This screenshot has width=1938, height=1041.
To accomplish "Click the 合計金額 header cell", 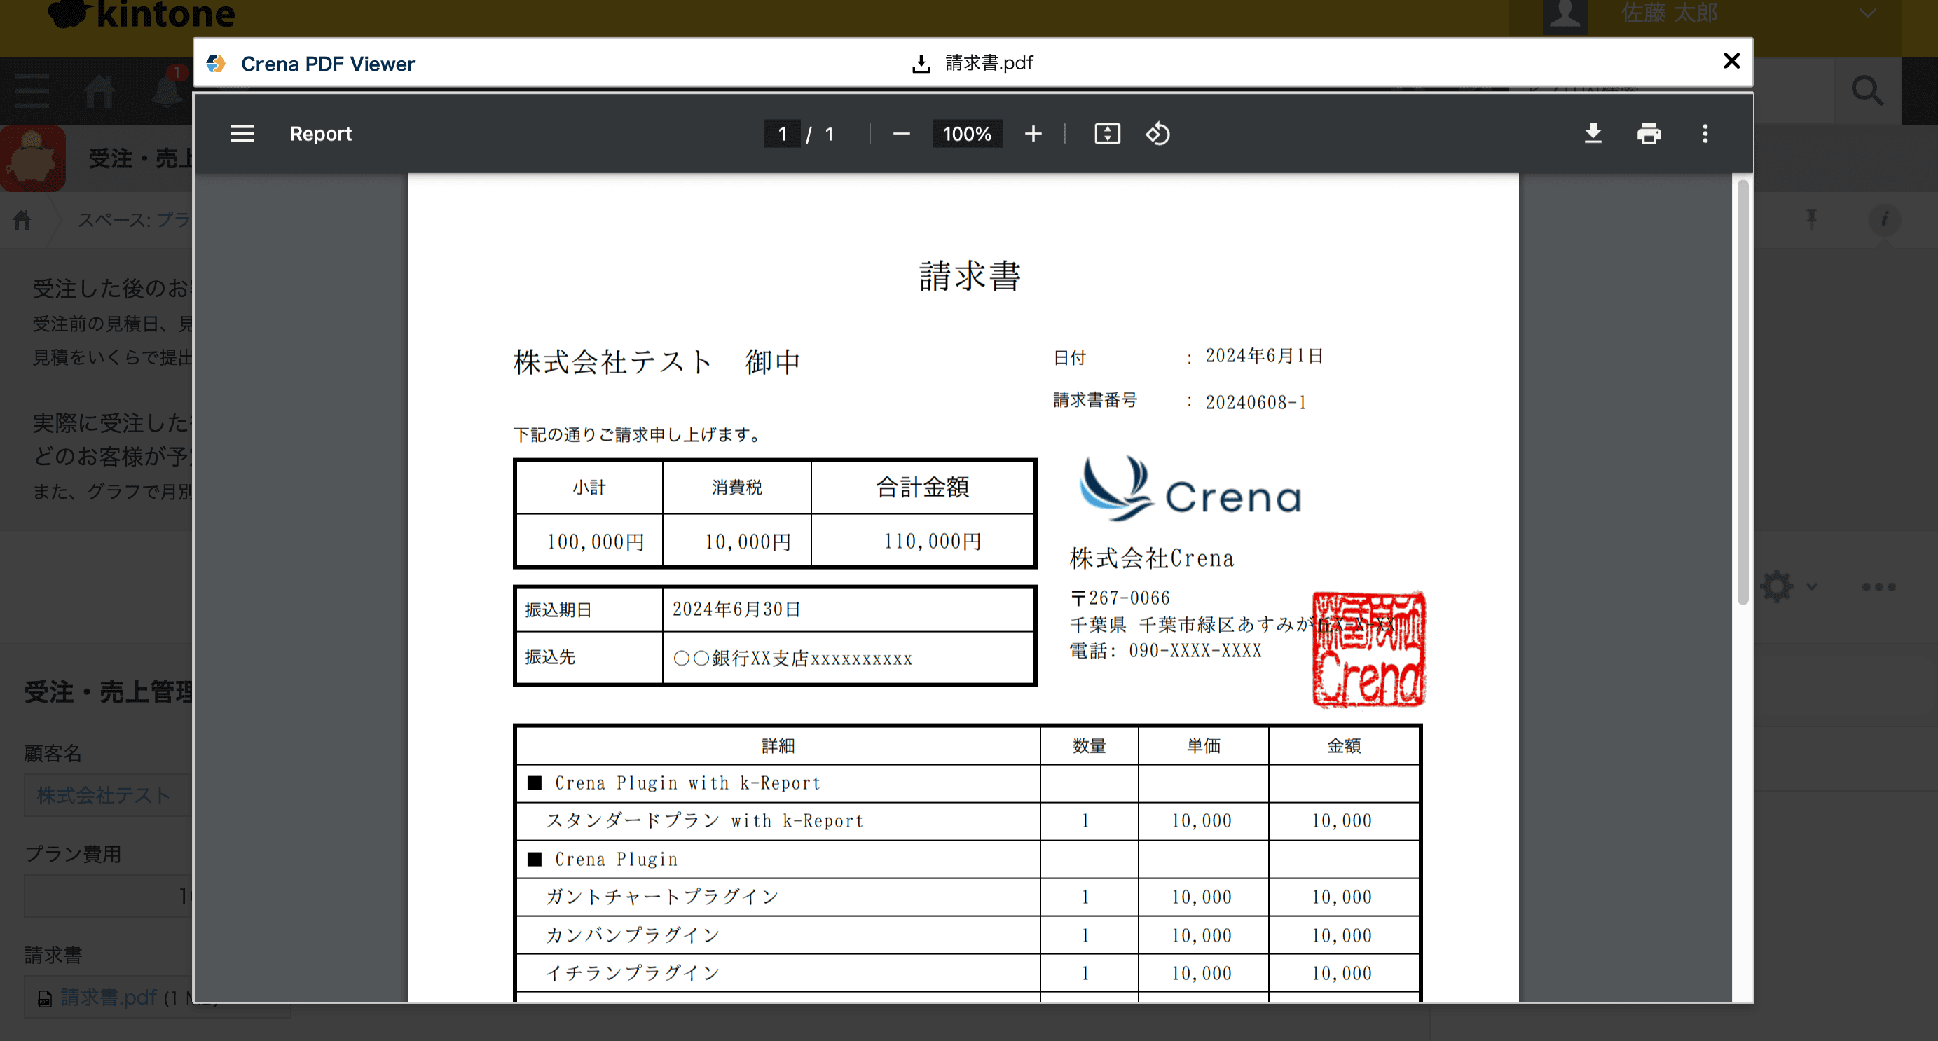I will click(922, 488).
